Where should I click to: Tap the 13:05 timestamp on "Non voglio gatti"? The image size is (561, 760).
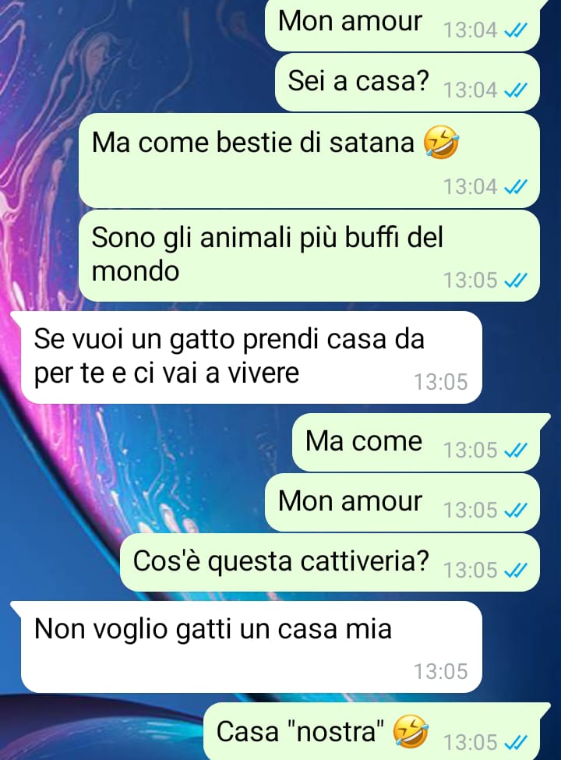click(x=440, y=671)
